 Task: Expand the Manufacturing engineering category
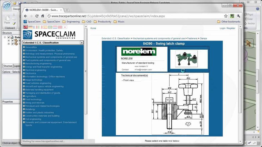click(24, 64)
